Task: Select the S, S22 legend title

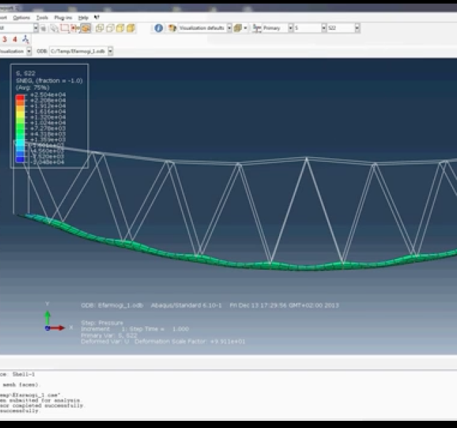Action: click(26, 73)
